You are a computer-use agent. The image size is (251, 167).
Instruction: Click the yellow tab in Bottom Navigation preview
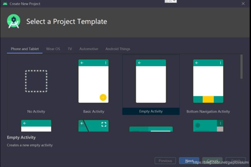coord(208,99)
